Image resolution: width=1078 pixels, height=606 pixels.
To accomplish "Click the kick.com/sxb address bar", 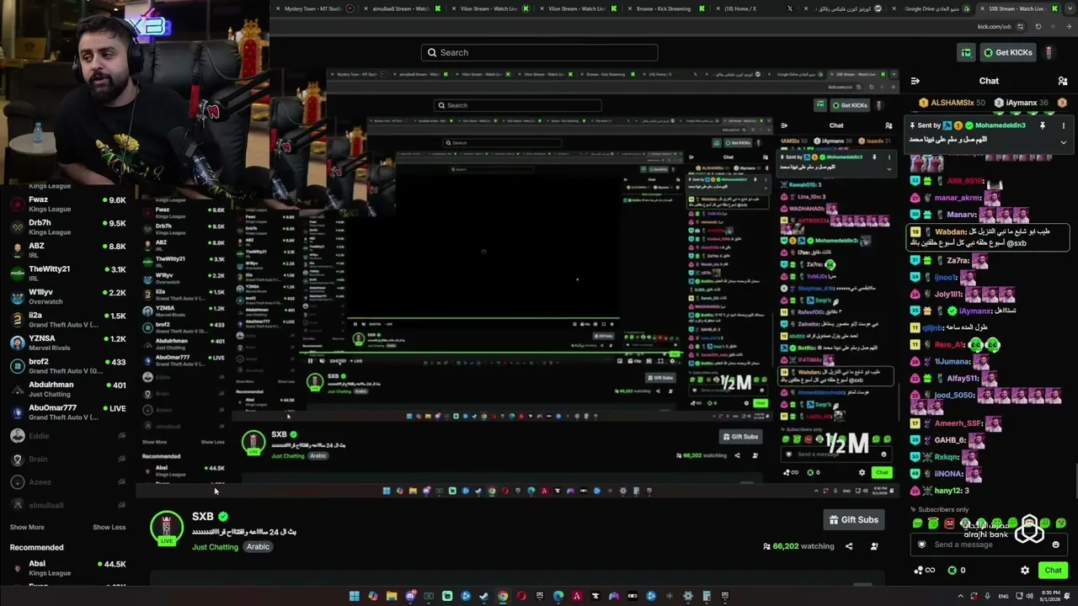I will pyautogui.click(x=994, y=26).
